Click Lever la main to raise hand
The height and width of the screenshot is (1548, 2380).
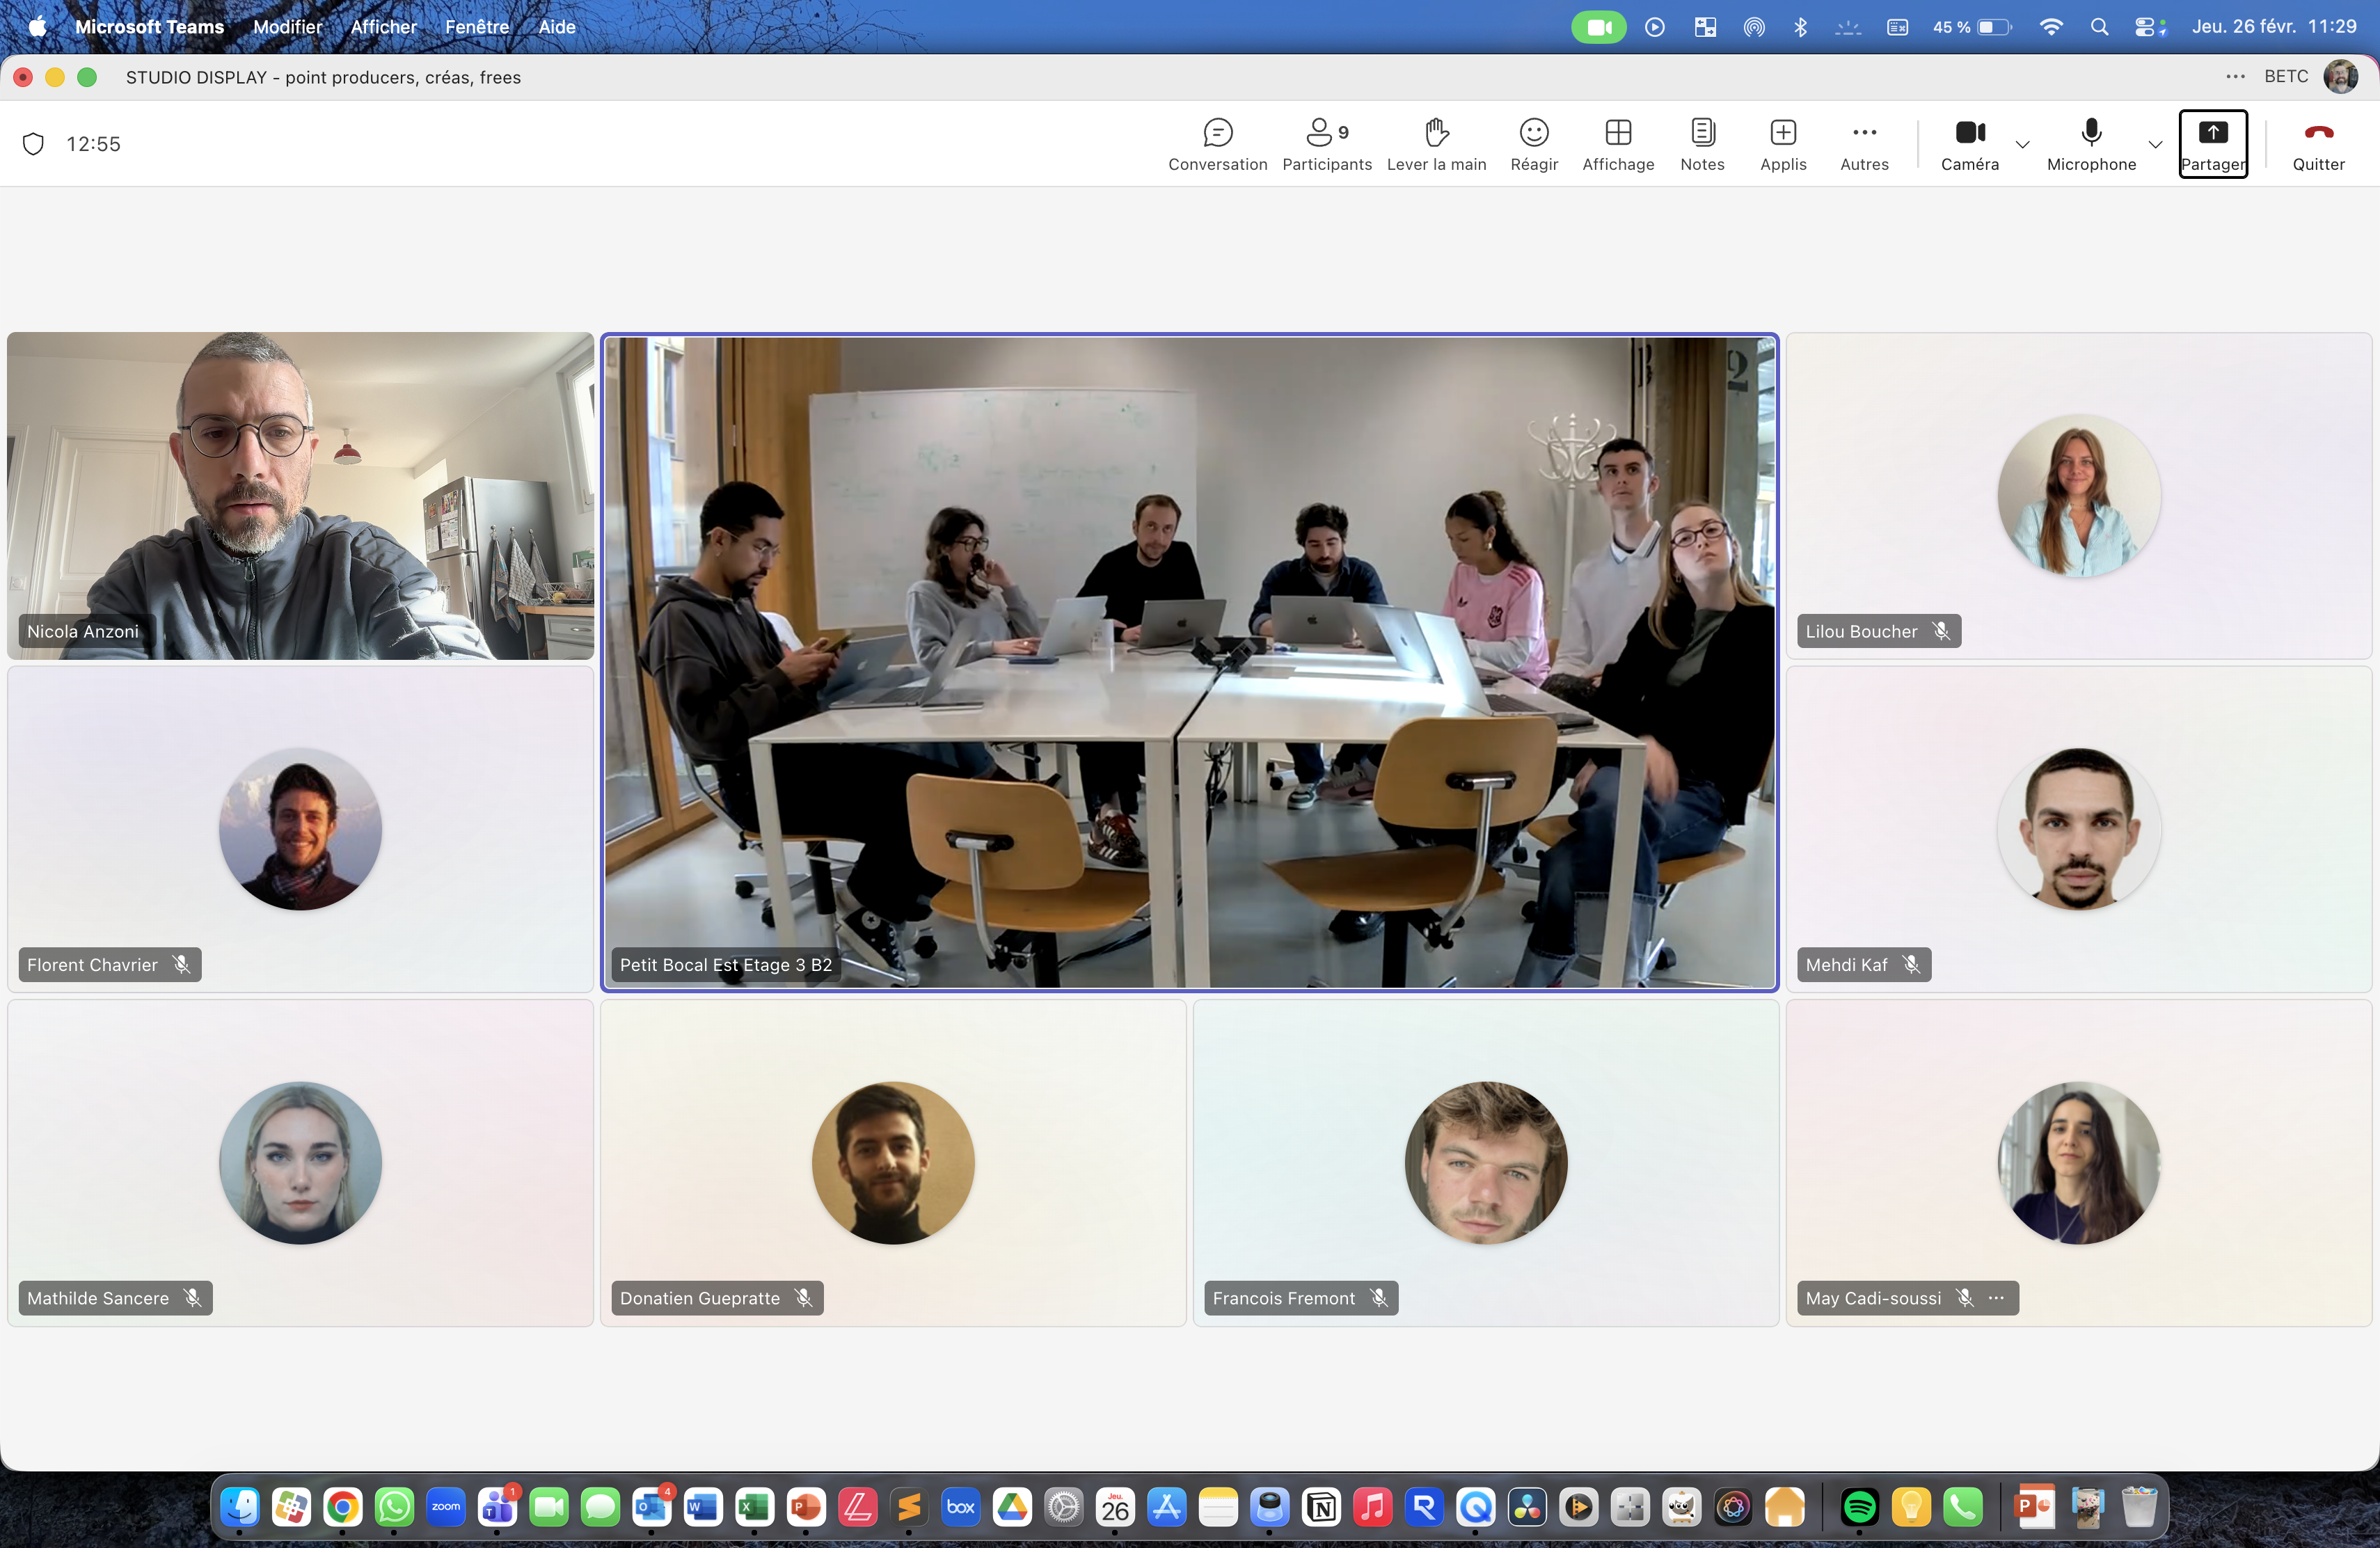[x=1436, y=144]
